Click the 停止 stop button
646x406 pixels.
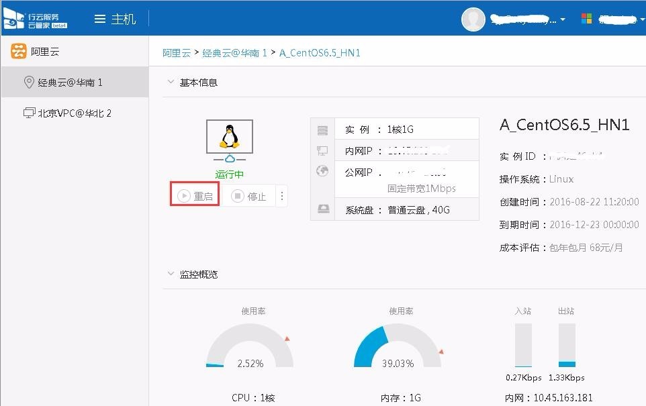coord(248,196)
